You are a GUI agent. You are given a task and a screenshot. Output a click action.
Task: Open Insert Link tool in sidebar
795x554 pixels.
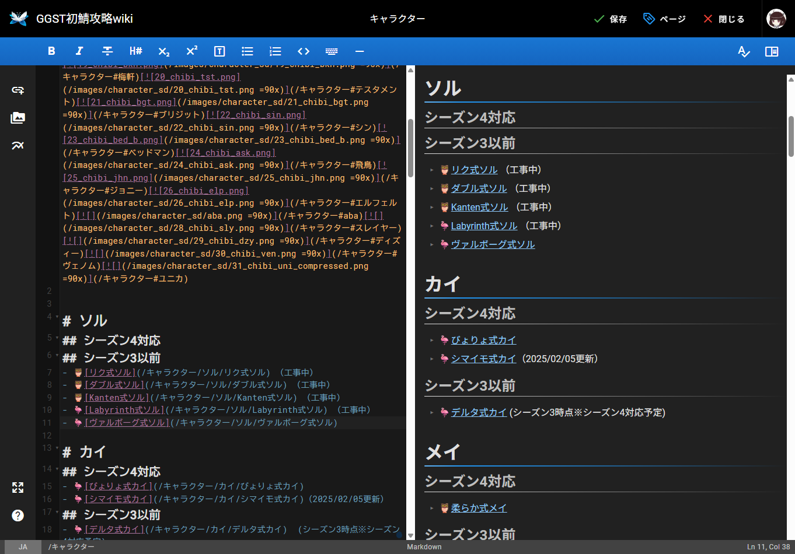click(x=18, y=90)
